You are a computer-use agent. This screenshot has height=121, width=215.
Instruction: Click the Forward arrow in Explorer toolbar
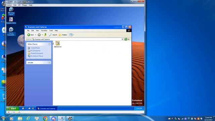39,35
